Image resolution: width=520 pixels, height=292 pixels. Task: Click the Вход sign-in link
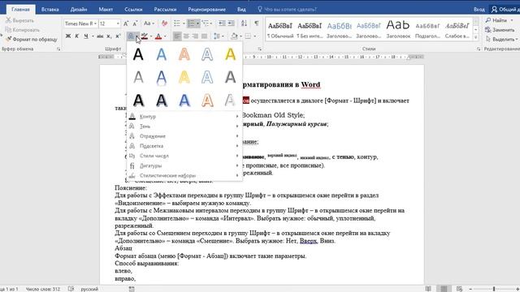[479, 9]
